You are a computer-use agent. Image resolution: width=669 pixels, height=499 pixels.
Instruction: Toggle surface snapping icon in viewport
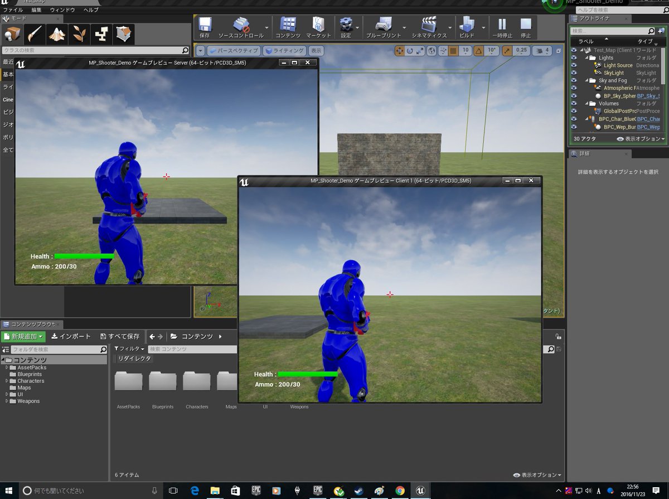pos(443,51)
